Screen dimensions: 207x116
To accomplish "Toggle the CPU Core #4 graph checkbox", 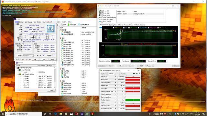I will (x=158, y=28).
